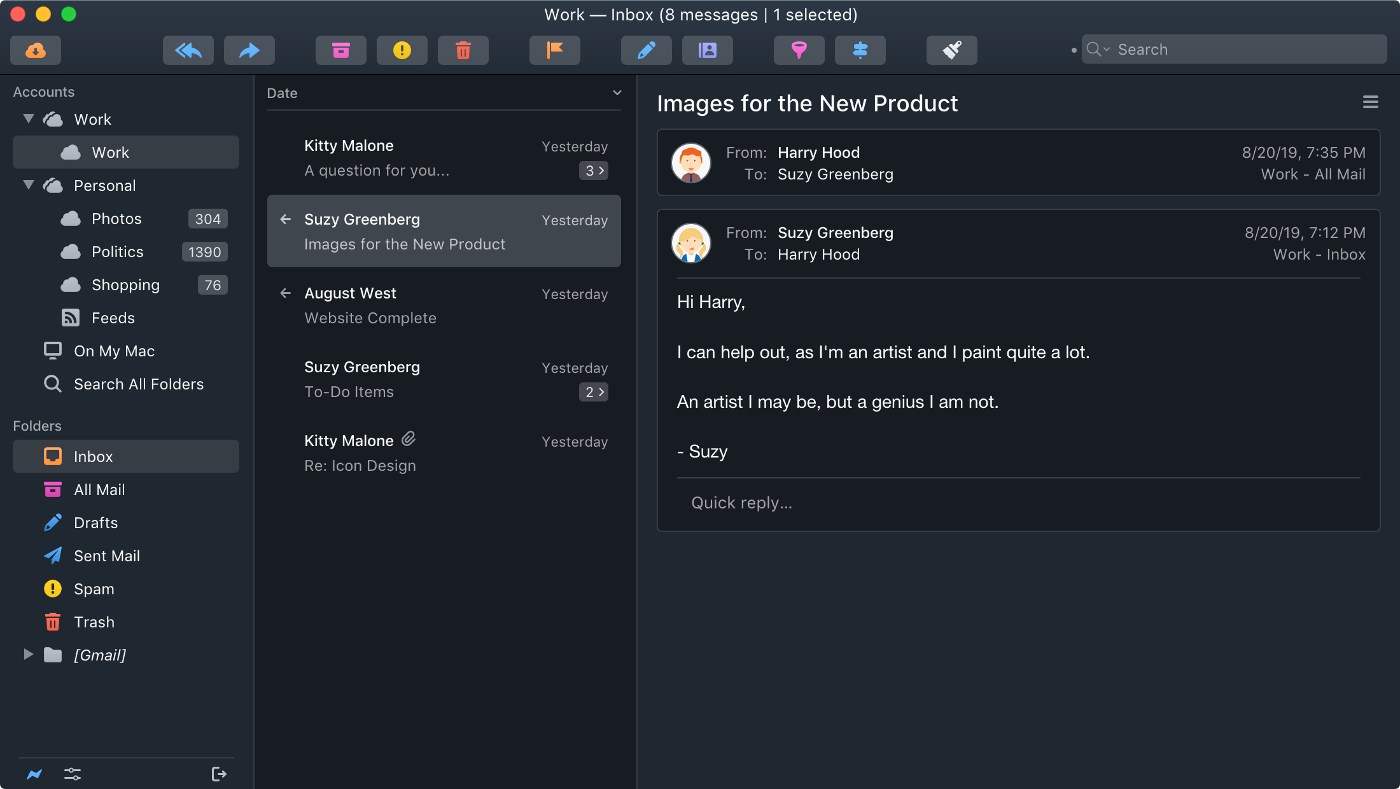
Task: Click the Get Mail cloud download icon
Action: tap(36, 50)
